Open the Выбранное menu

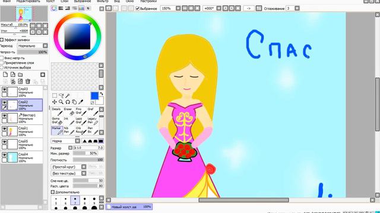(83, 1)
